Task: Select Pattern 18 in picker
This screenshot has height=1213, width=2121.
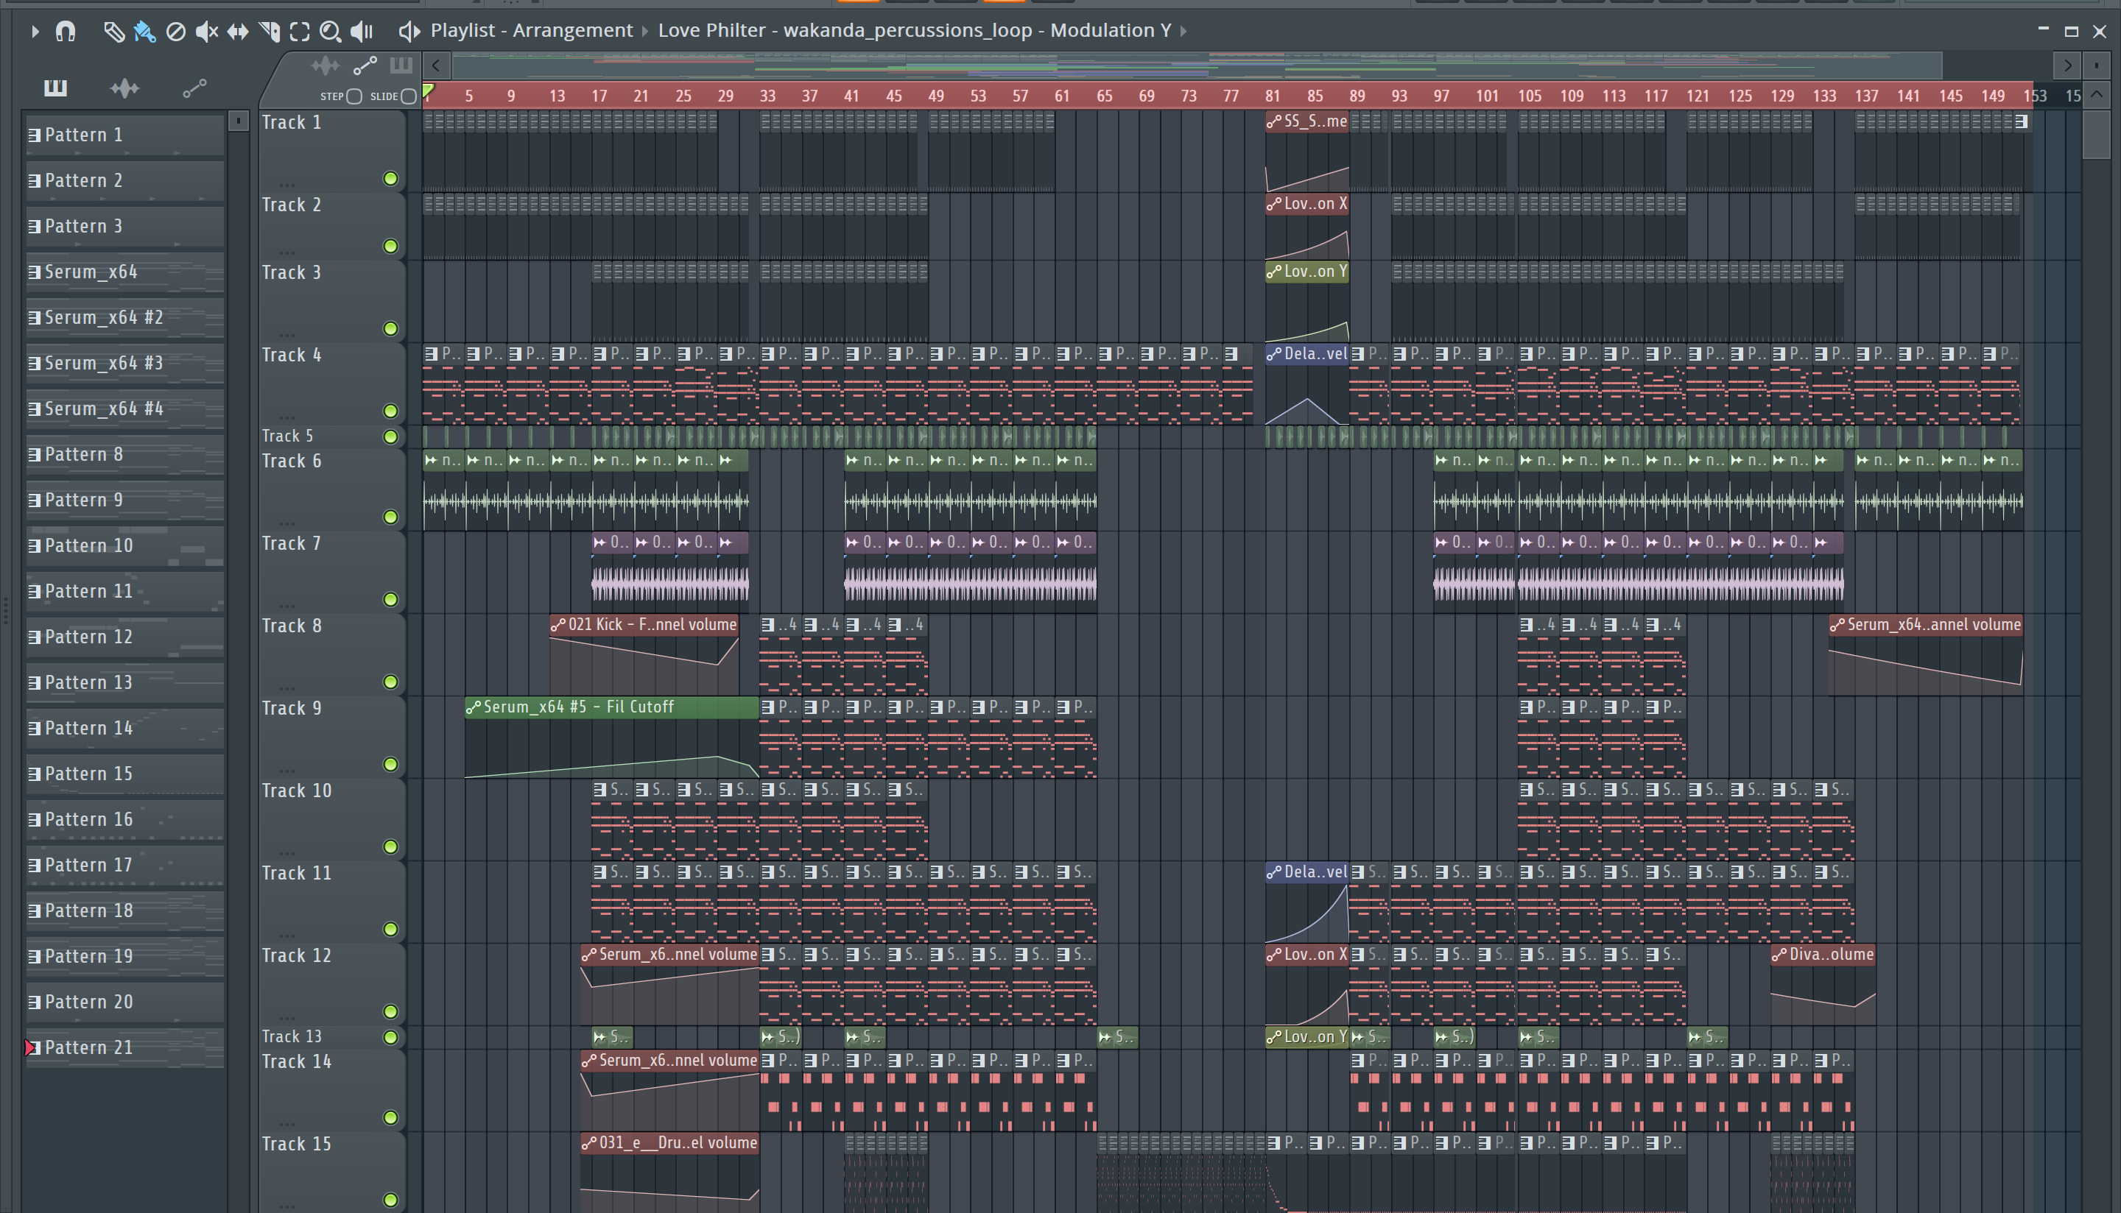Action: click(x=125, y=910)
